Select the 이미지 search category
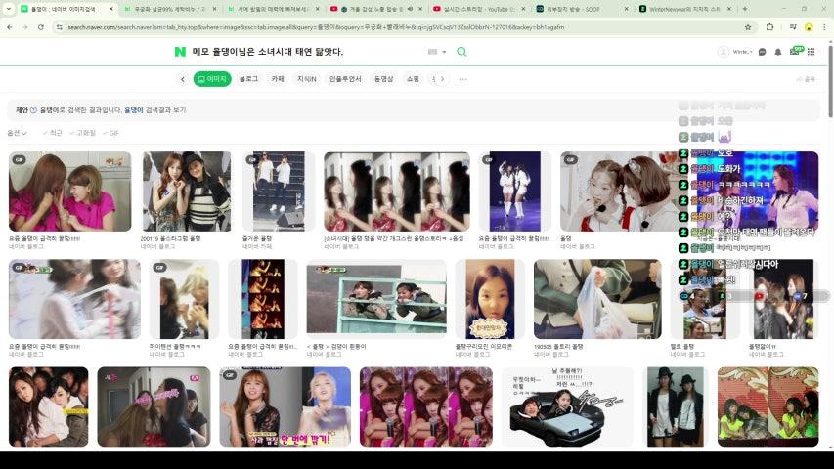Image resolution: width=834 pixels, height=469 pixels. 212,79
